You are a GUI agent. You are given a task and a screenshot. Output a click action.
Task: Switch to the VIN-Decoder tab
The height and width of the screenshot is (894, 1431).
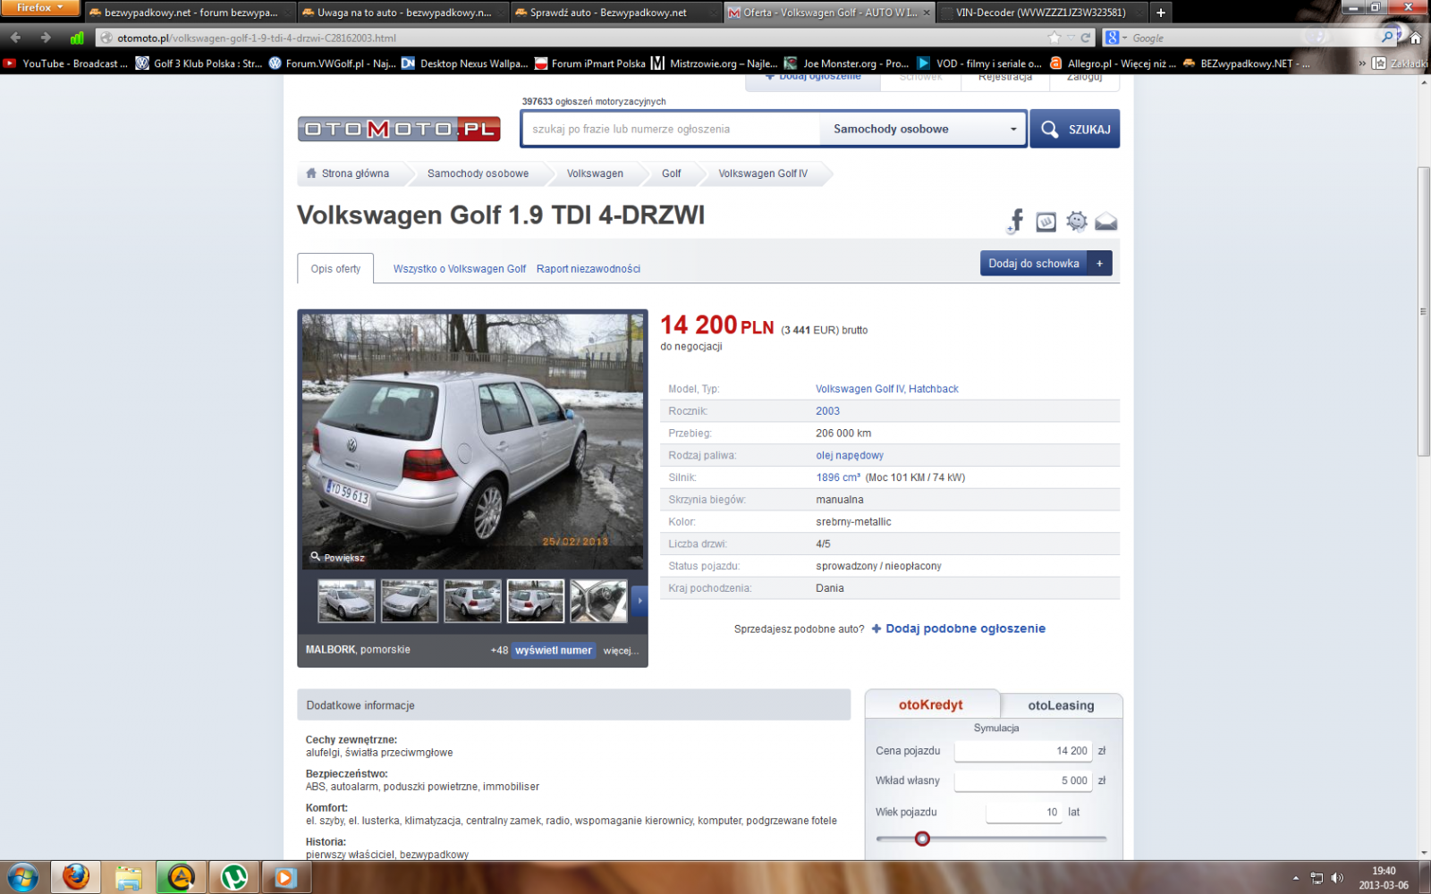click(x=1040, y=13)
